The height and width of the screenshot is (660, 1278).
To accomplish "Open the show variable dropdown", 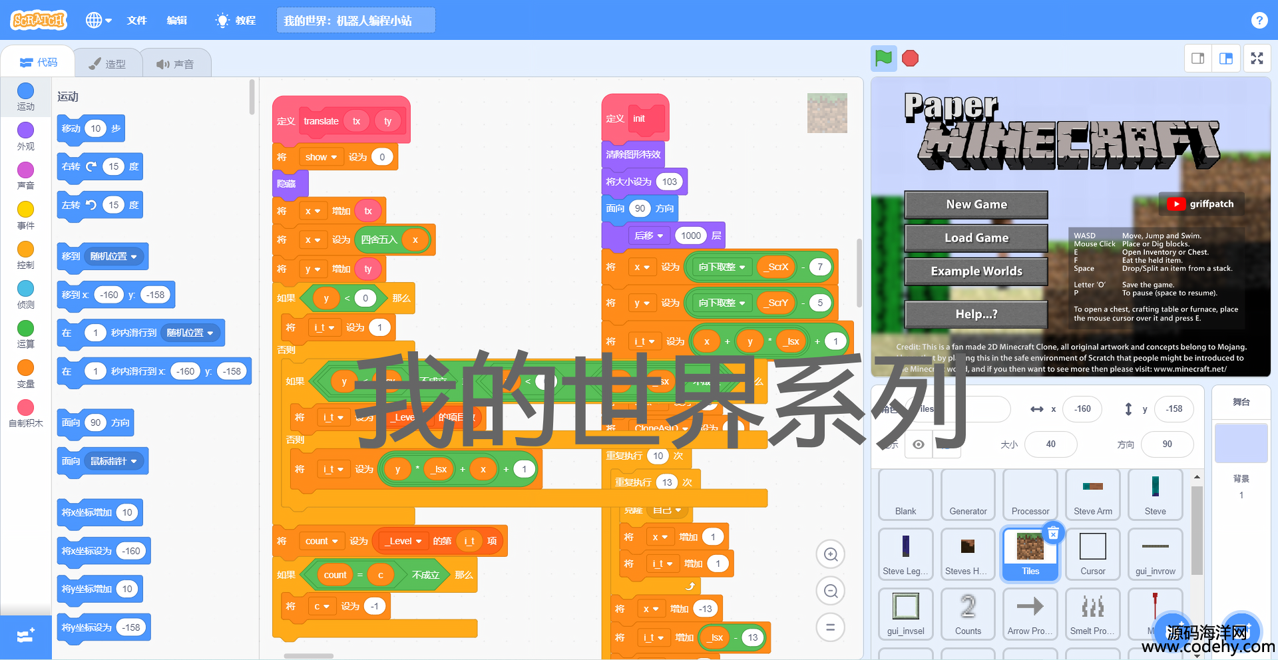I will [x=321, y=158].
